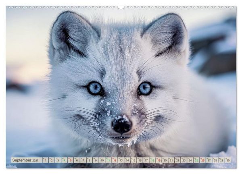Select day 27 in the date row
Image resolution: width=242 pixels, height=174 pixels.
209,160
